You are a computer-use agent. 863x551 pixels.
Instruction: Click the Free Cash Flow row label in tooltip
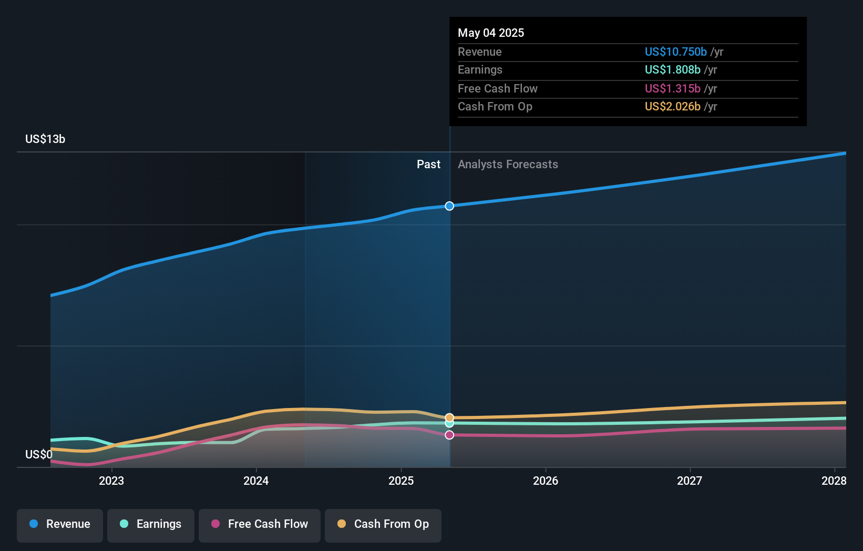[x=497, y=89]
